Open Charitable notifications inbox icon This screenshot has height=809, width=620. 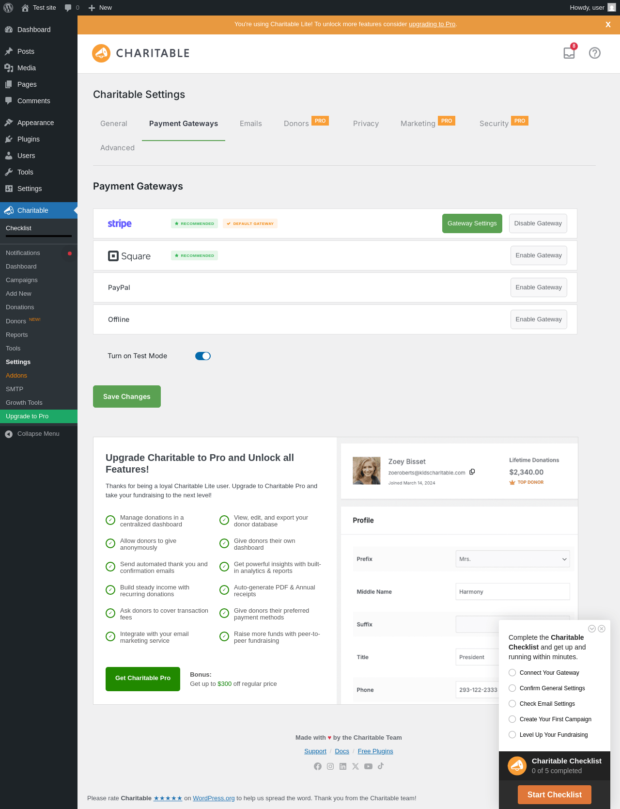coord(569,53)
